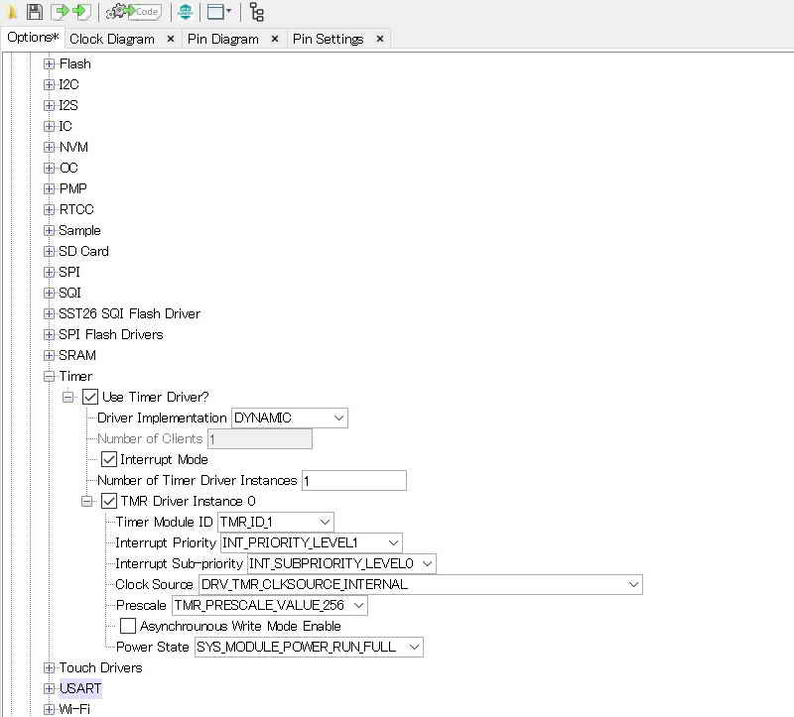Expand the PMP tree node
Image resolution: width=794 pixels, height=717 pixels.
49,188
